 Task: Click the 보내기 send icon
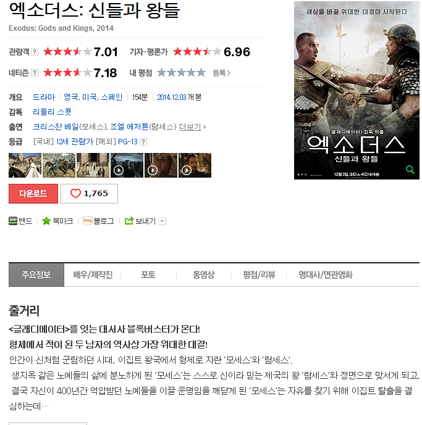click(x=129, y=221)
